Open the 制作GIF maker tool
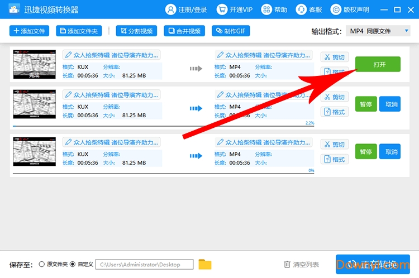This screenshot has width=419, height=278. 231,31
